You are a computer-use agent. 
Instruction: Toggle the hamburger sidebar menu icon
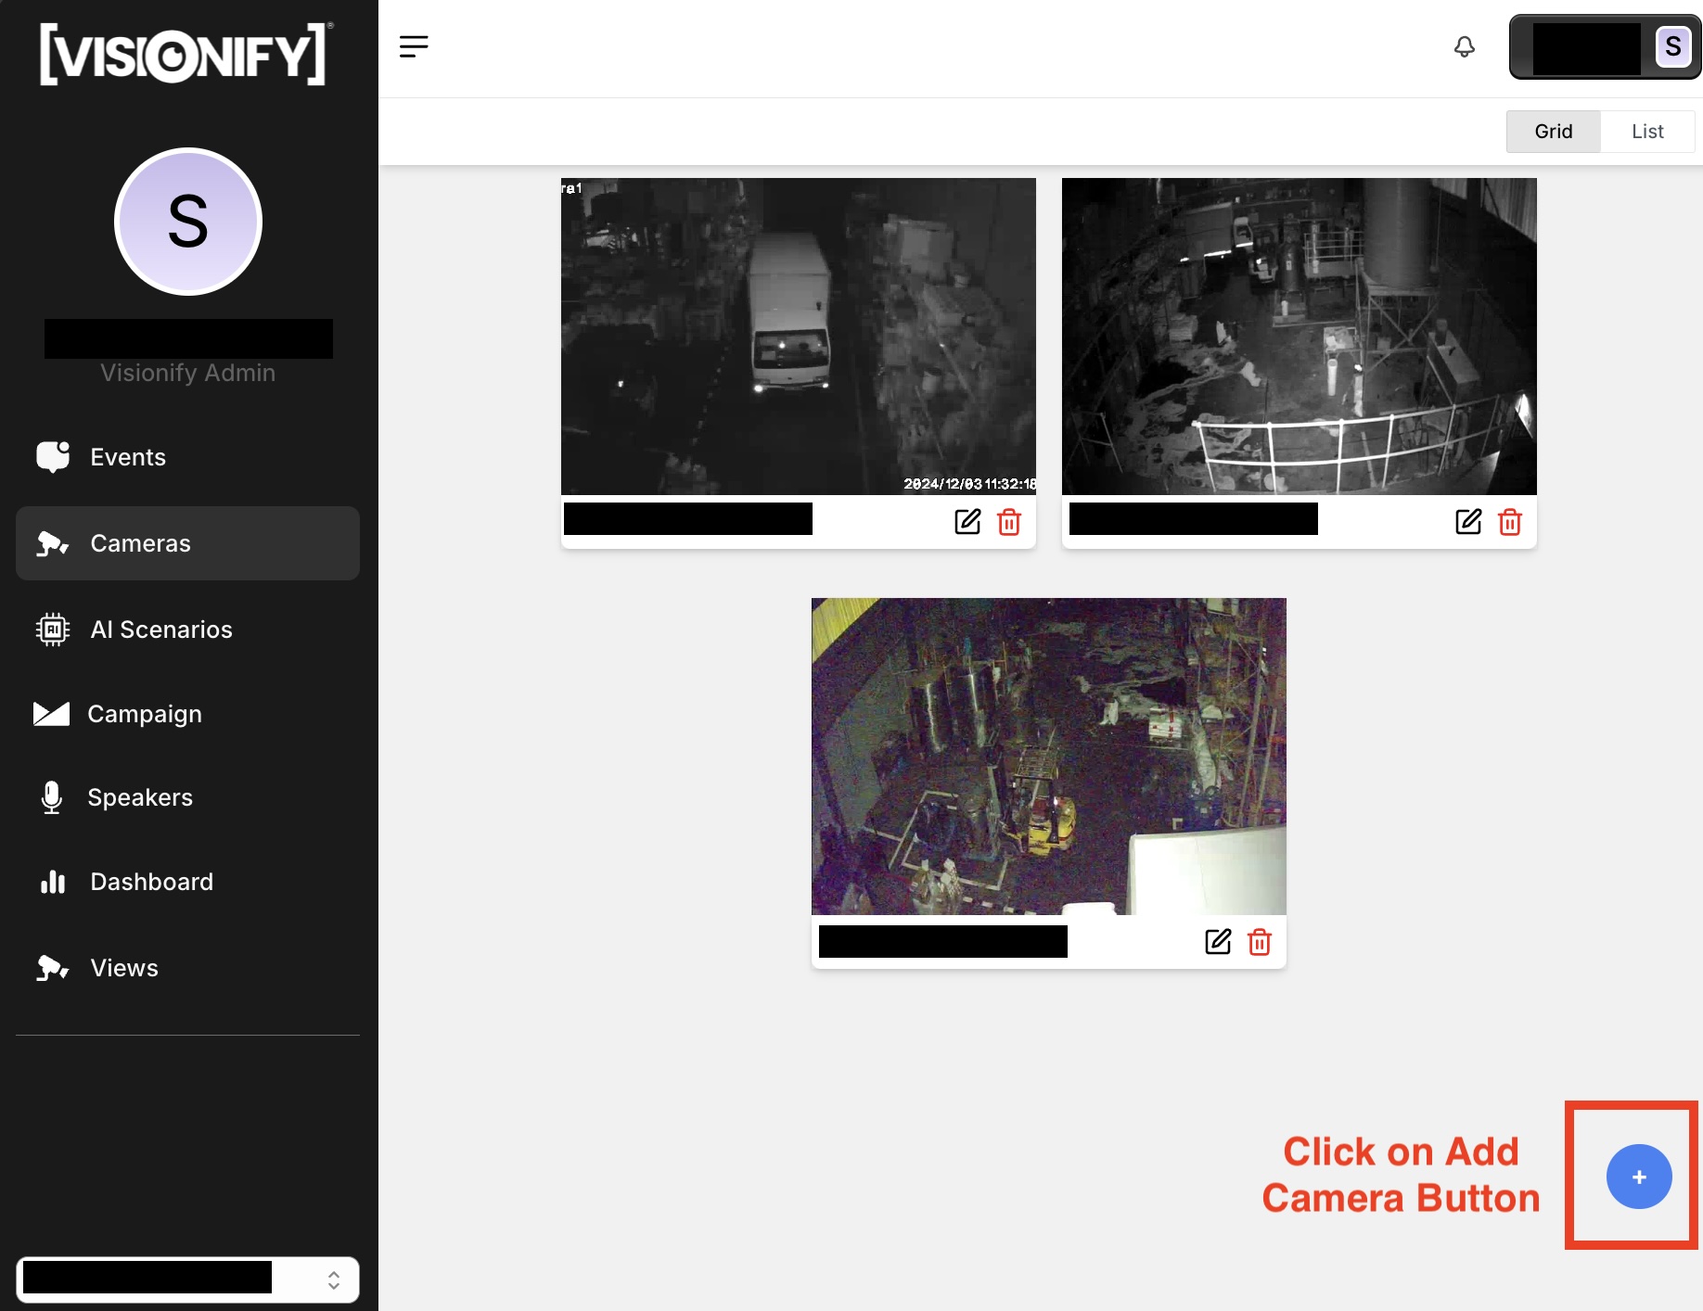[x=414, y=46]
